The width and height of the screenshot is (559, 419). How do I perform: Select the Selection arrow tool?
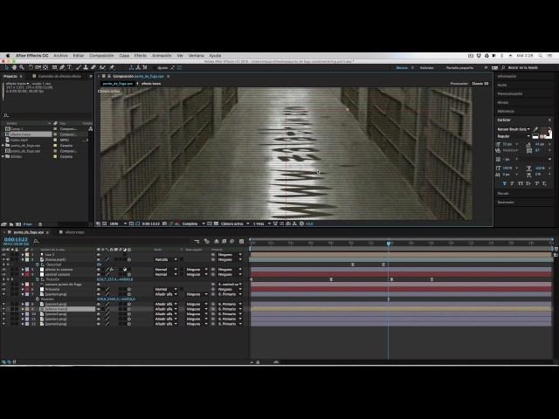tap(7, 67)
